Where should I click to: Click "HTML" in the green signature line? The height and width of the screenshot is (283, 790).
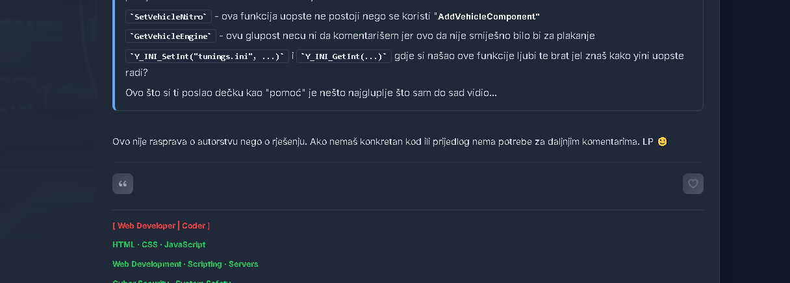coord(123,245)
